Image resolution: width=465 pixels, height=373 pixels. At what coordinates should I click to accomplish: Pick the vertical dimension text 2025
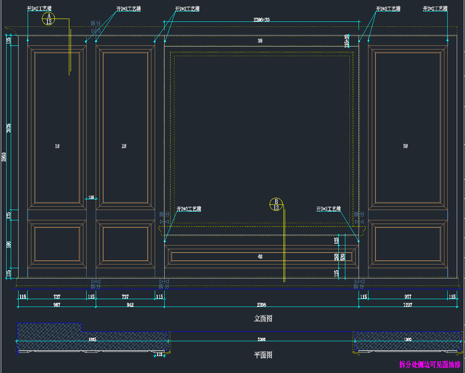[9, 128]
